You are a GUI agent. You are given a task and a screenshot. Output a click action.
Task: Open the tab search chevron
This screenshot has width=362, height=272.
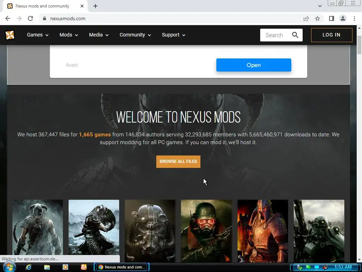pos(320,6)
